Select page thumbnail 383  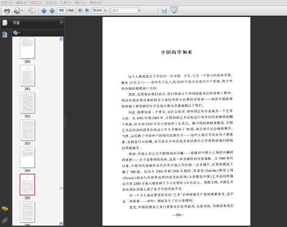point(27,130)
